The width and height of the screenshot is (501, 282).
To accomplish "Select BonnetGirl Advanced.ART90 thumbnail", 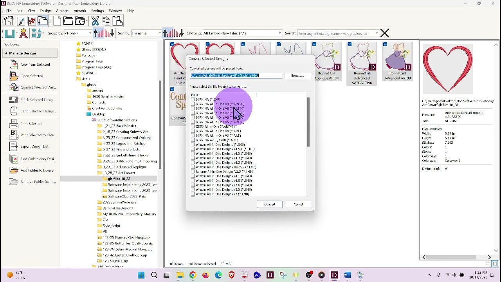I will (398, 61).
